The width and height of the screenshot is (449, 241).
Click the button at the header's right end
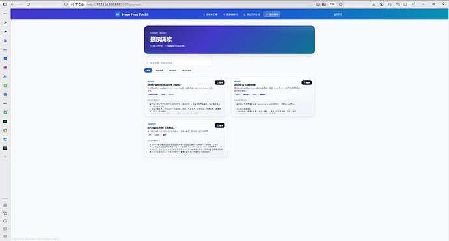tap(338, 14)
